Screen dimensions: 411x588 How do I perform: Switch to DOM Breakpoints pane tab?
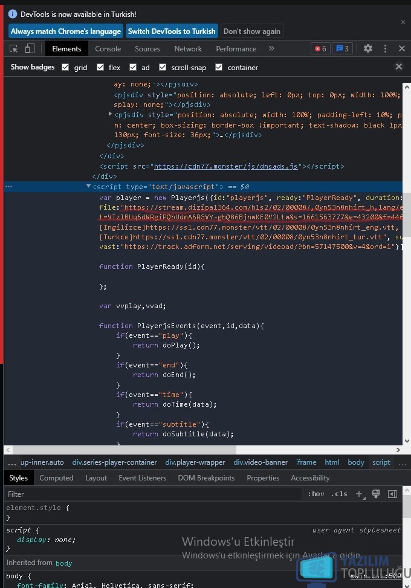tap(206, 478)
